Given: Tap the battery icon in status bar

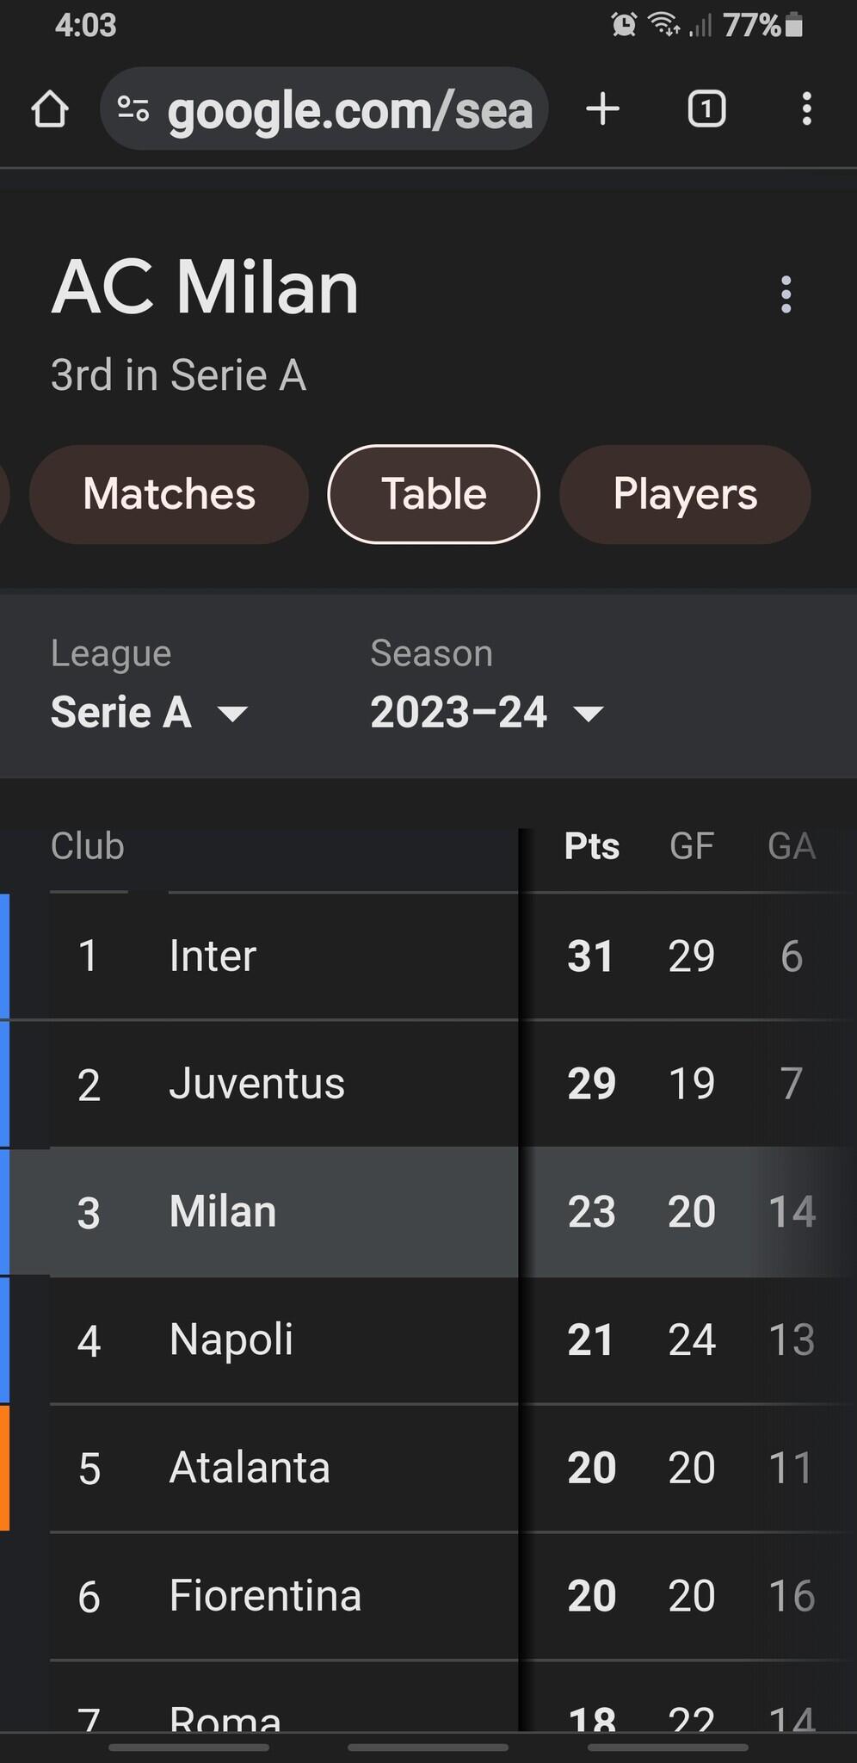Looking at the screenshot, I should click(x=794, y=25).
